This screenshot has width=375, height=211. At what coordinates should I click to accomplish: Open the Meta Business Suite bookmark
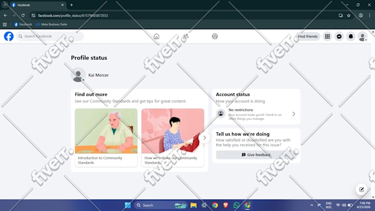[51, 24]
